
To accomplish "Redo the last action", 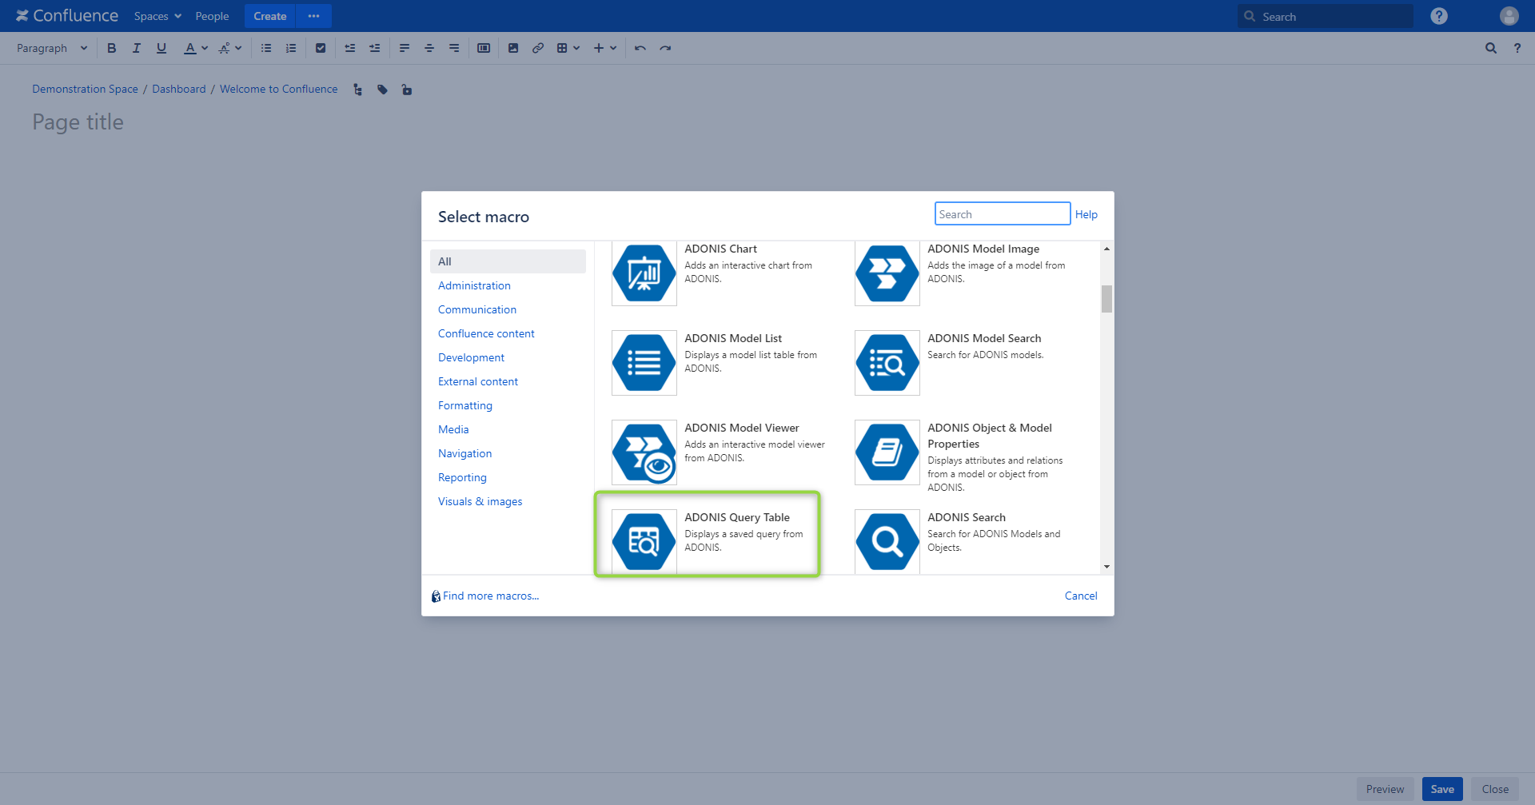I will point(665,48).
